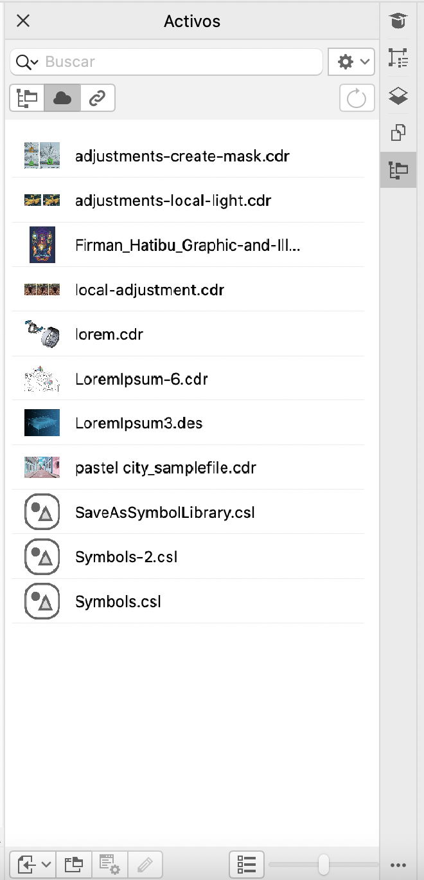Expand the search filter dropdown arrow
The height and width of the screenshot is (880, 424).
[x=27, y=62]
